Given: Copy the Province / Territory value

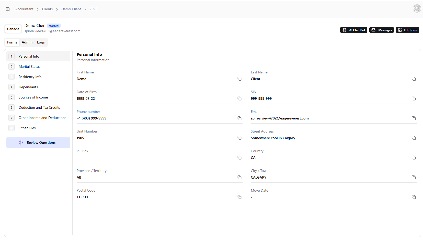Looking at the screenshot, I should coord(239,177).
